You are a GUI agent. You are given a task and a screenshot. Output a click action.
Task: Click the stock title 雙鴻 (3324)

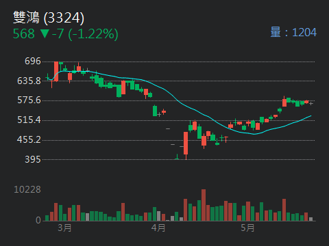click(49, 18)
